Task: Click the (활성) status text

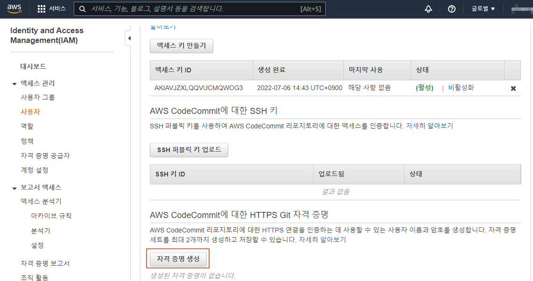Action: tap(425, 88)
